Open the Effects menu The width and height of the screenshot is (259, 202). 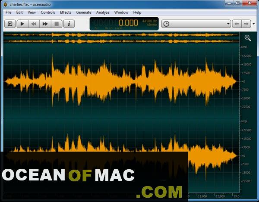coord(66,12)
